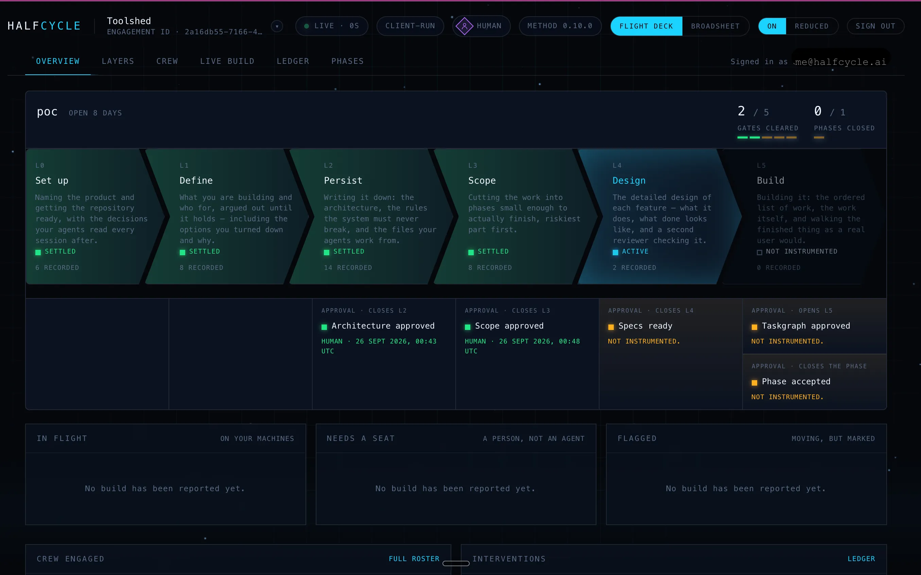Click the SIGN OUT button
This screenshot has height=575, width=921.
(875, 26)
